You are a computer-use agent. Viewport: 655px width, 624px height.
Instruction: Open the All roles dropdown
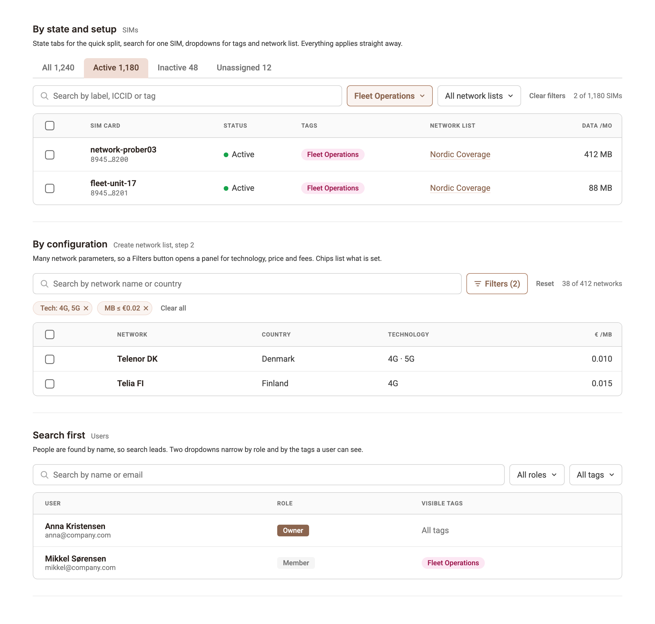click(537, 475)
